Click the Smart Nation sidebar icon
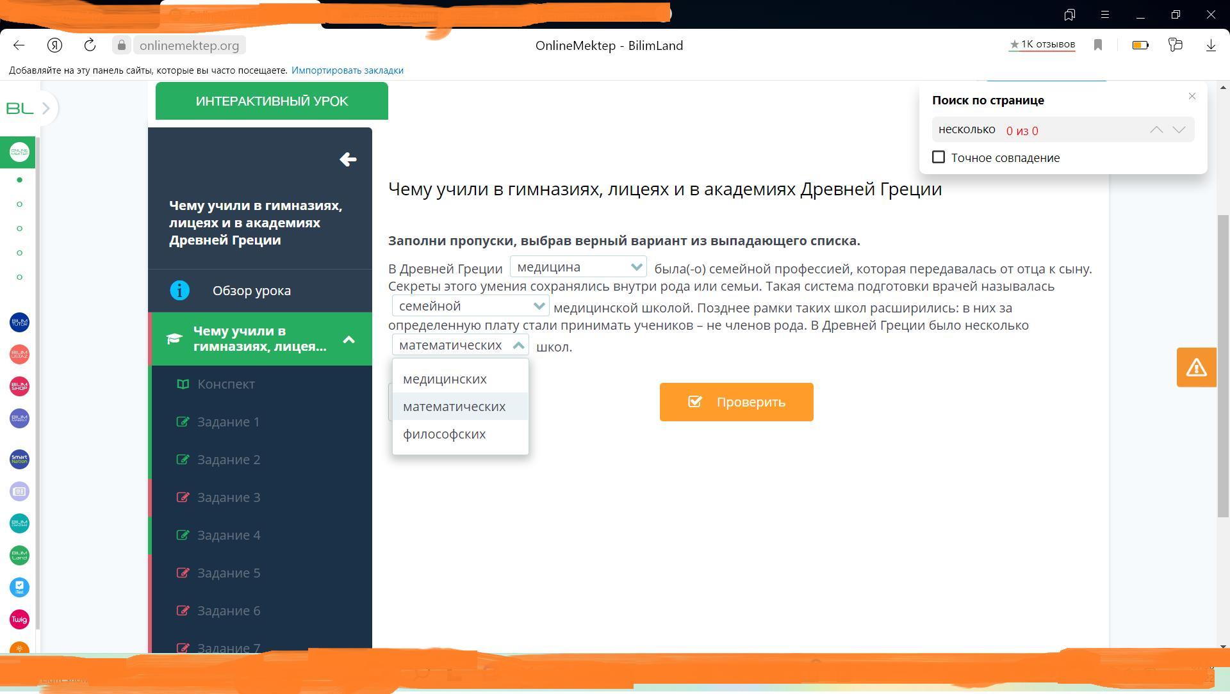The height and width of the screenshot is (694, 1230). pyautogui.click(x=19, y=459)
